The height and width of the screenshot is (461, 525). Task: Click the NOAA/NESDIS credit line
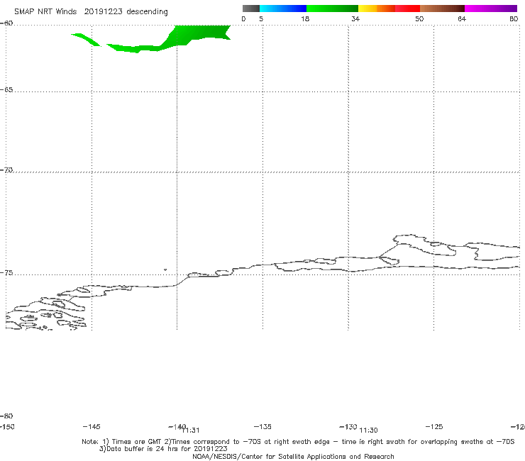coord(293,456)
